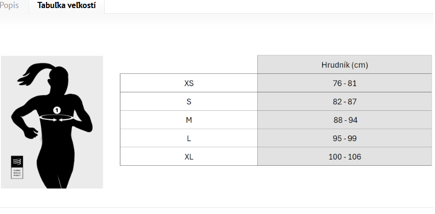Viewport: 435px width, 214px height.
Task: Select the XL size row label
Action: pos(189,157)
